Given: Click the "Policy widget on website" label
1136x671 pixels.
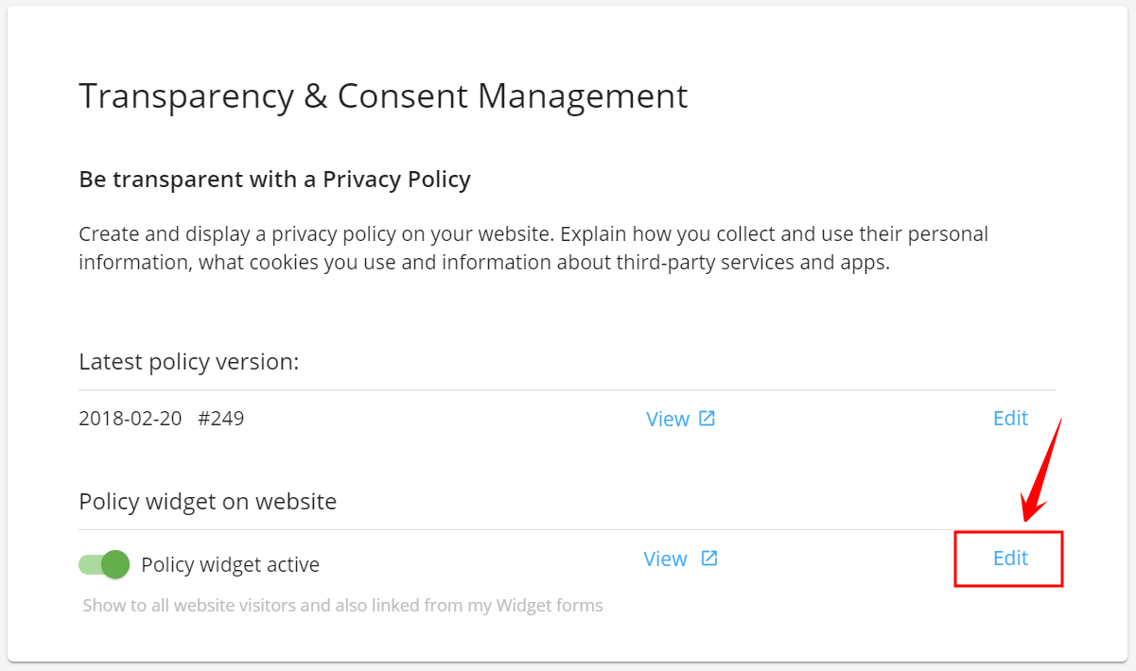Looking at the screenshot, I should tap(207, 501).
